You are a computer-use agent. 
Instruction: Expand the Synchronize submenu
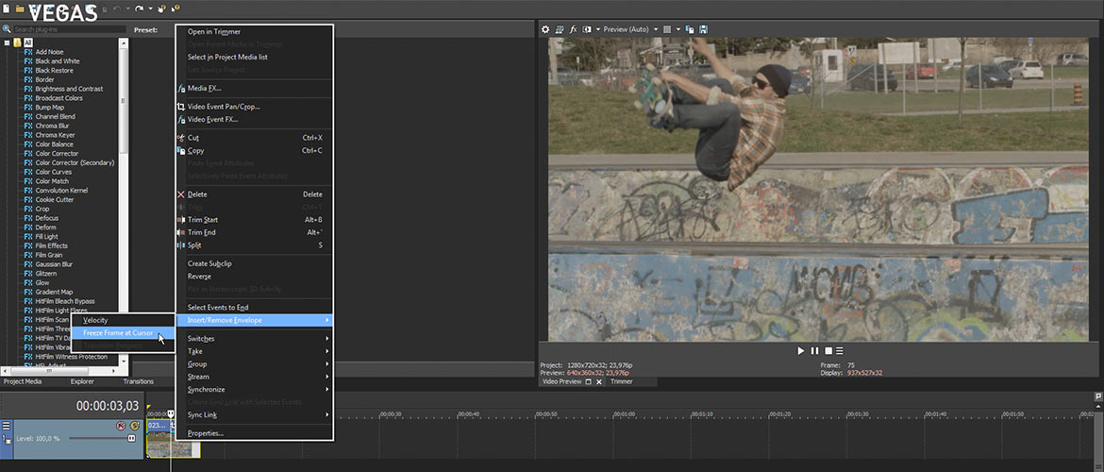(254, 389)
